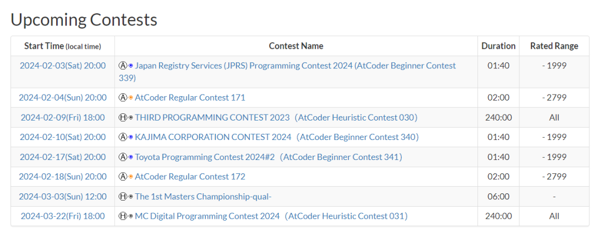601x240 pixels.
Task: Click the orange rating dot for Regular Contest 172
Action: click(x=131, y=177)
